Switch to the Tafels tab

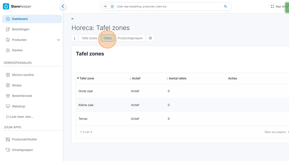(107, 38)
